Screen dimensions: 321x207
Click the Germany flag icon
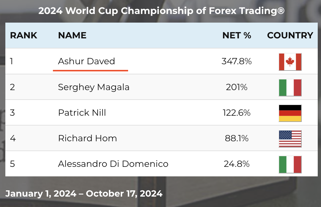click(290, 113)
